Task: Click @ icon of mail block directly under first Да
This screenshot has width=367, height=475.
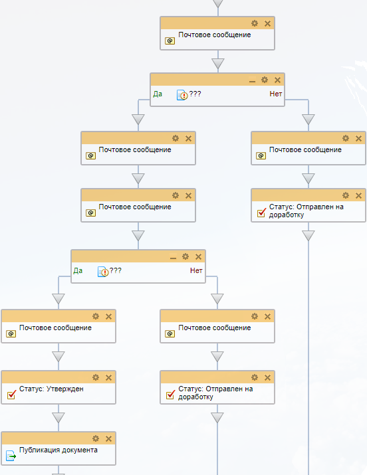Action: point(90,155)
